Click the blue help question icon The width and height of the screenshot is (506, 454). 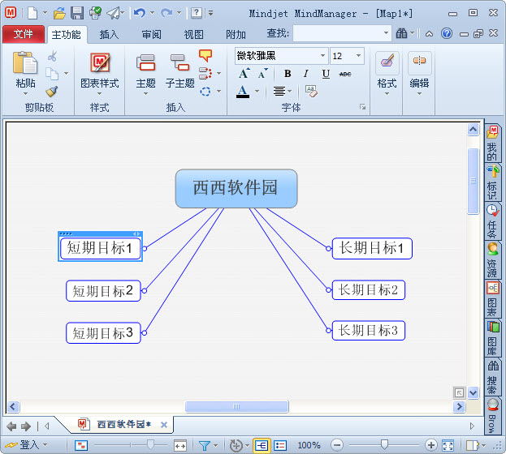[x=447, y=33]
